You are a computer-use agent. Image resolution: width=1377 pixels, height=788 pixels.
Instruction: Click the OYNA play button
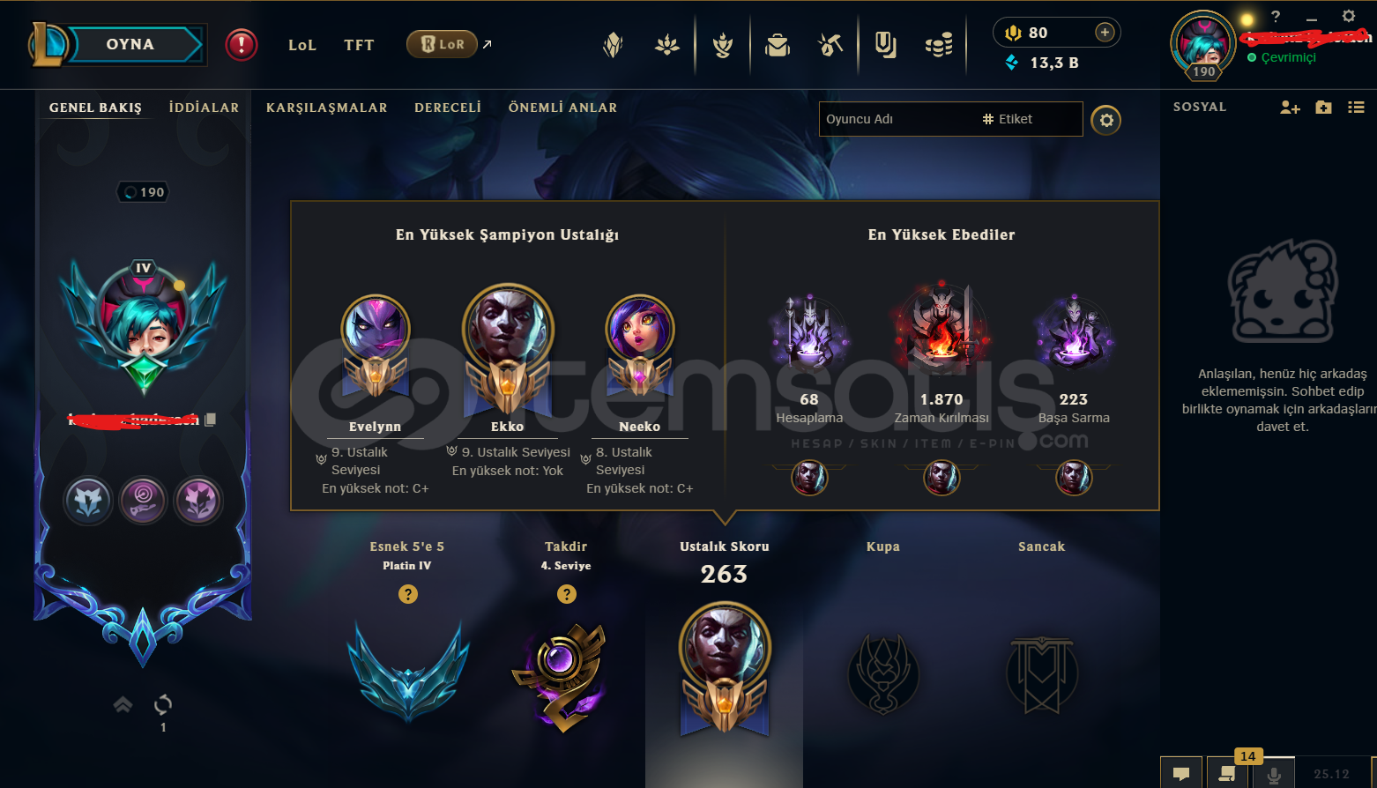point(130,44)
